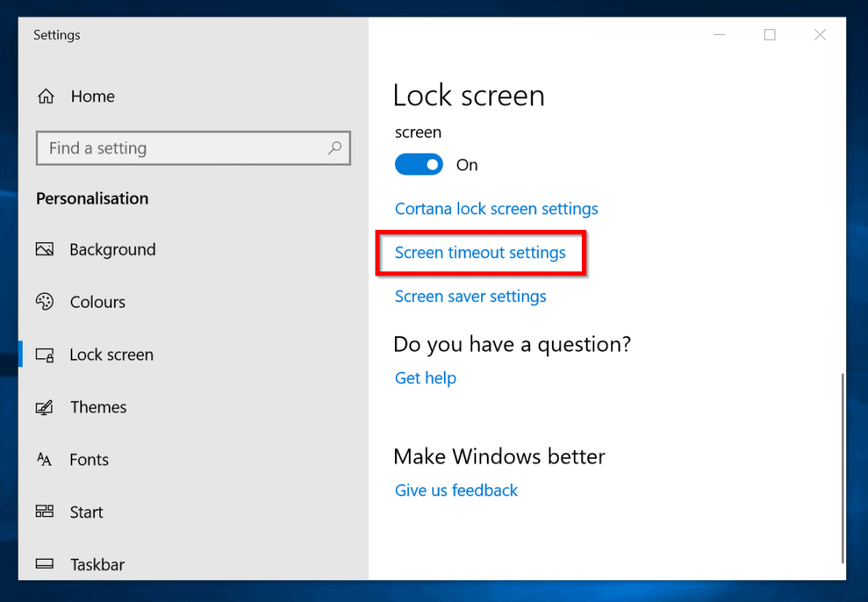Open Cortana lock screen settings
Viewport: 868px width, 602px height.
pyautogui.click(x=496, y=209)
